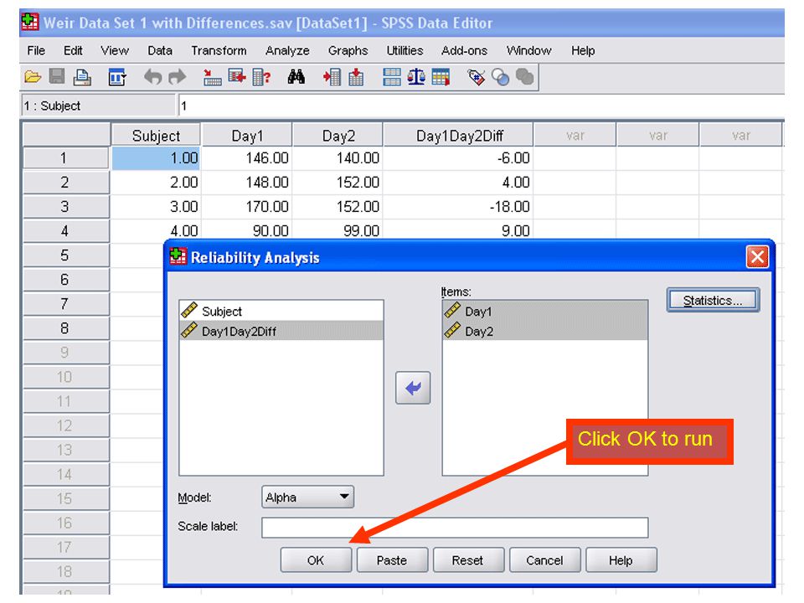Click the Find binoculars icon

click(x=296, y=77)
